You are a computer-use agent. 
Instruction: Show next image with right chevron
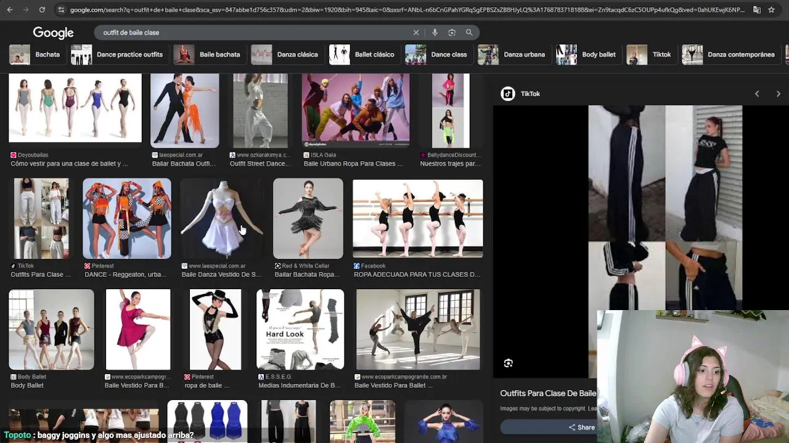click(778, 94)
